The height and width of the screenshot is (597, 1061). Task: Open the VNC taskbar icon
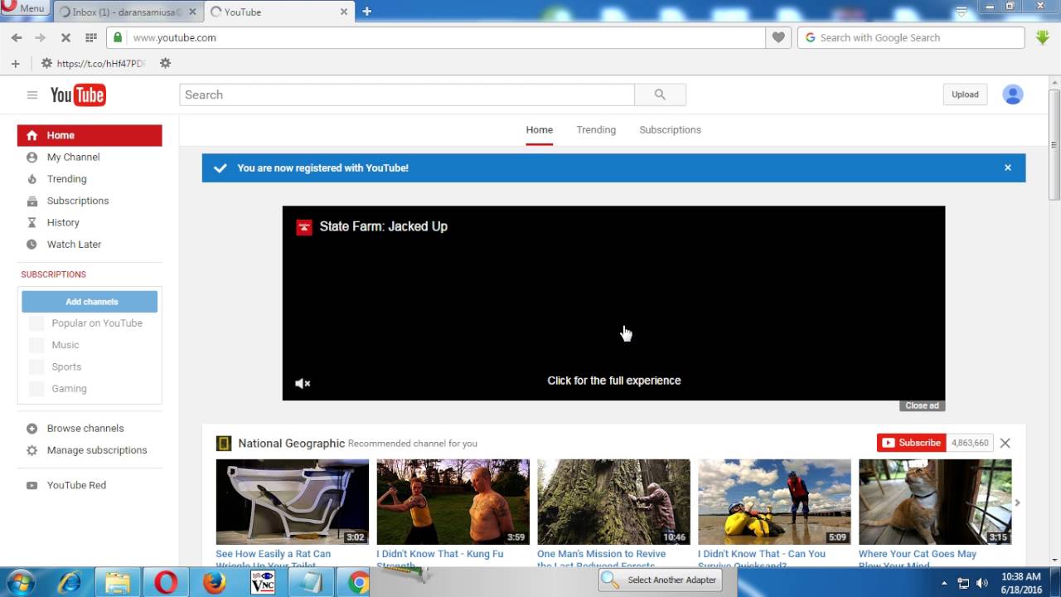pos(262,582)
